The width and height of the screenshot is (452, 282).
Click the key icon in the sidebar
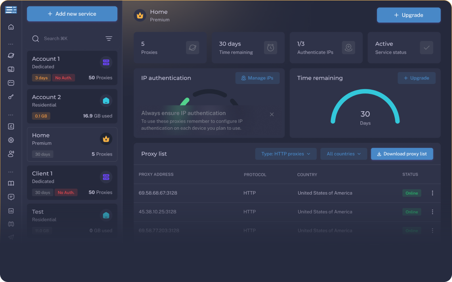[11, 97]
